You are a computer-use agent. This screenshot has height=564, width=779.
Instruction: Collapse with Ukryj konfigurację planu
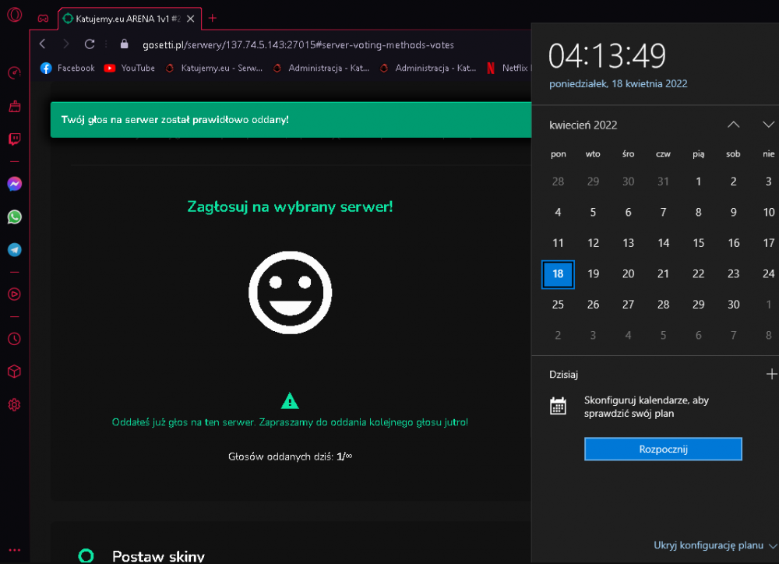[715, 545]
